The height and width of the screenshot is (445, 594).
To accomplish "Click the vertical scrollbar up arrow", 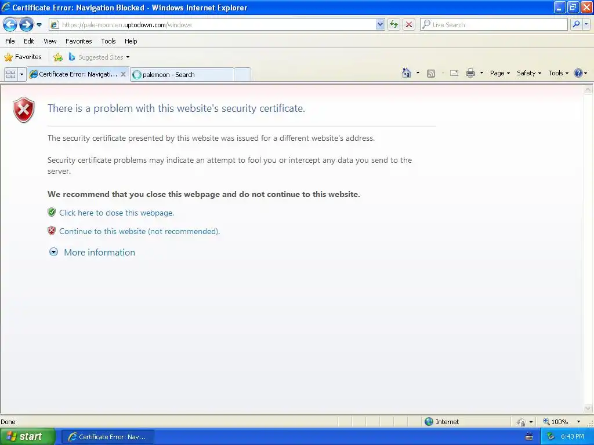I will coord(588,90).
